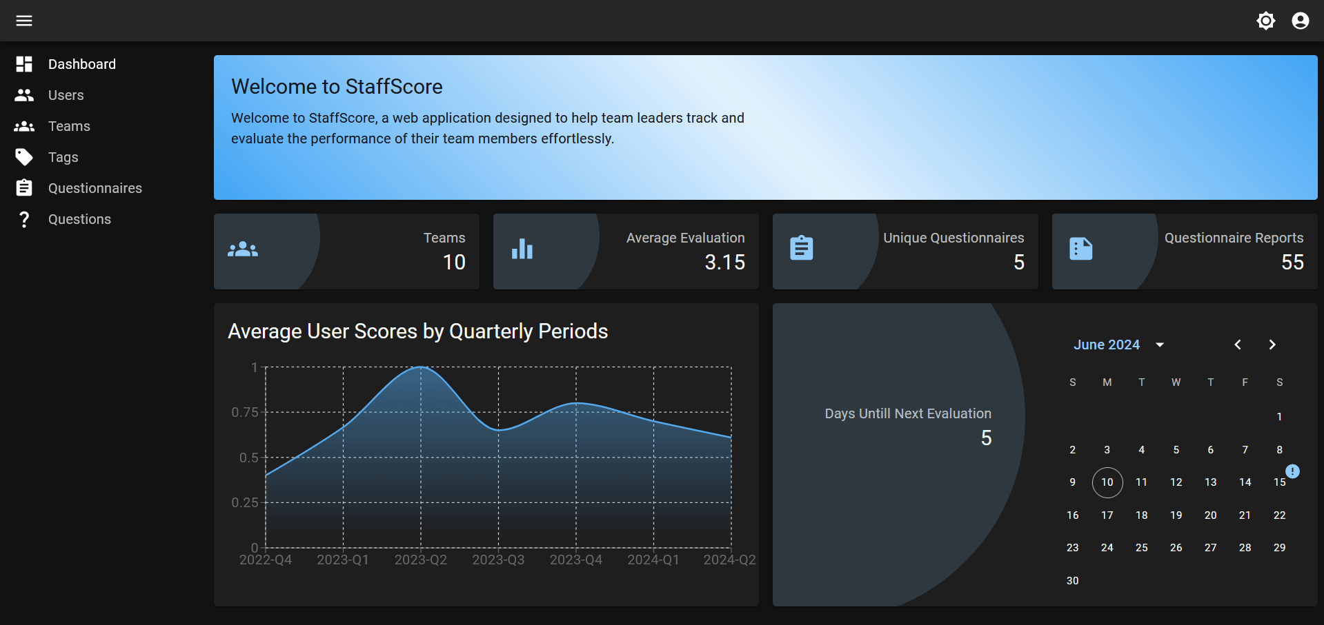Click the Teams group icon in the sidebar
This screenshot has width=1324, height=625.
click(x=24, y=126)
